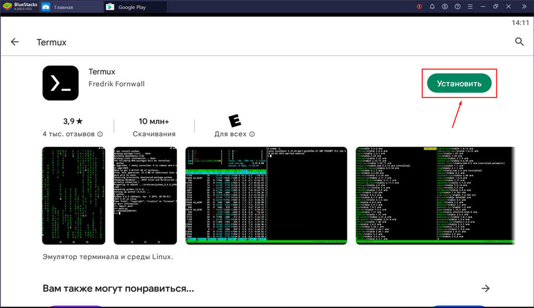This screenshot has width=534, height=308.
Task: Open developer Fredrik Fornwall link
Action: pos(116,84)
